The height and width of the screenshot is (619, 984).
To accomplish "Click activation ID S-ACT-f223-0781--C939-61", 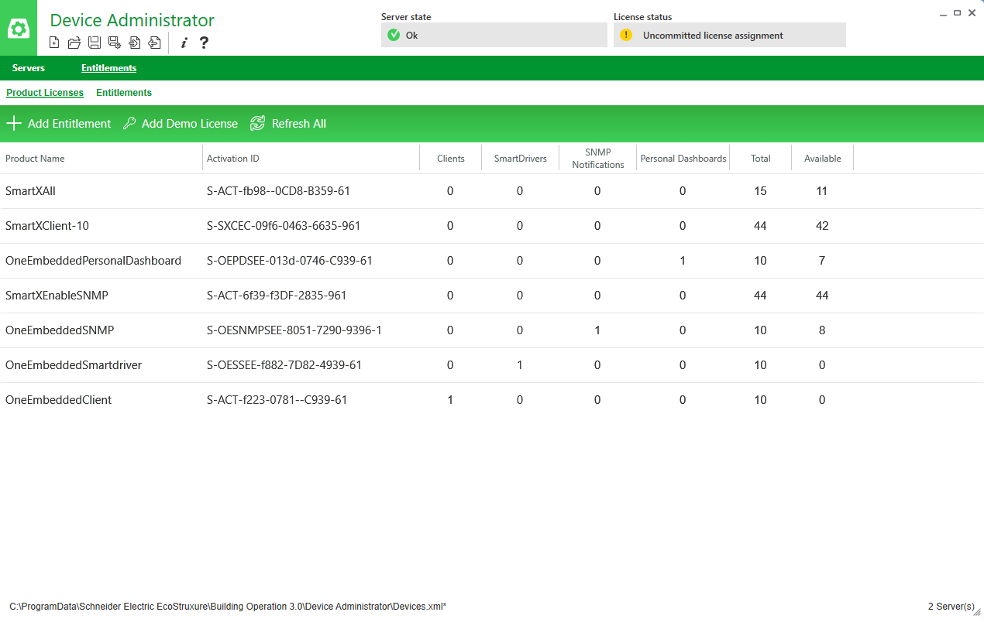I will click(277, 400).
